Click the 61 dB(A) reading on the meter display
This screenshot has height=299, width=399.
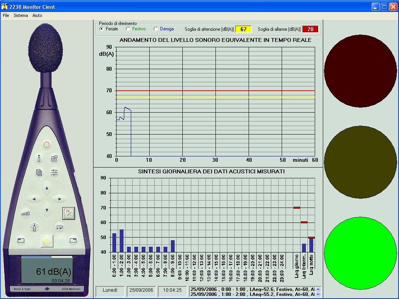(53, 272)
